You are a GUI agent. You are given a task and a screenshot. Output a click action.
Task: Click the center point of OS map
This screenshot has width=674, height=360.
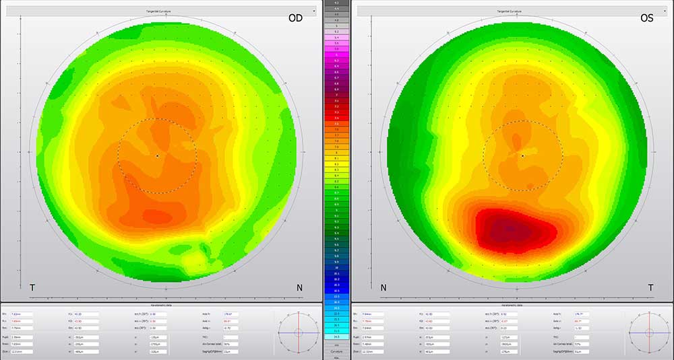tap(523, 155)
